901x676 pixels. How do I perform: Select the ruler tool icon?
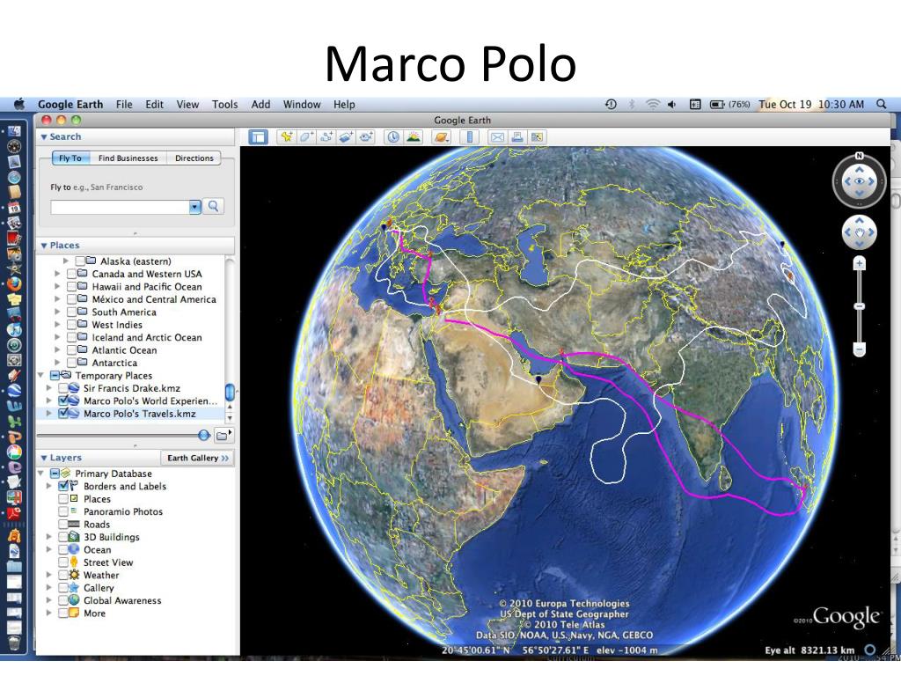470,136
